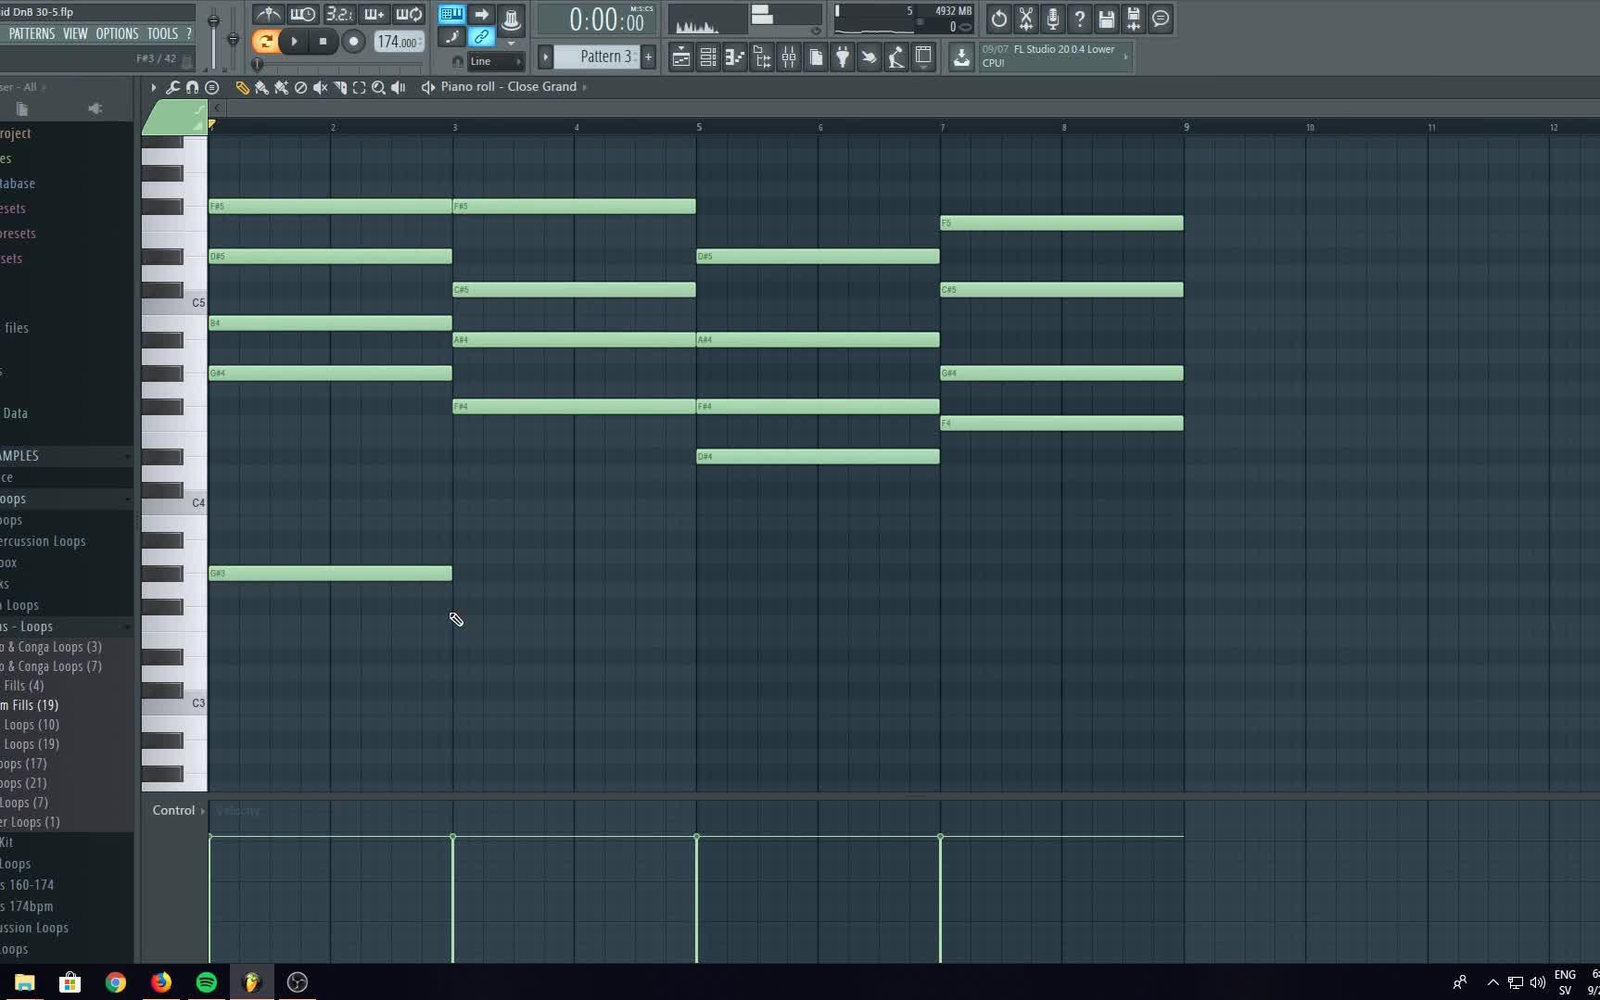Start one-click audio recording microphone
This screenshot has width=1600, height=1000.
pyautogui.click(x=1053, y=19)
